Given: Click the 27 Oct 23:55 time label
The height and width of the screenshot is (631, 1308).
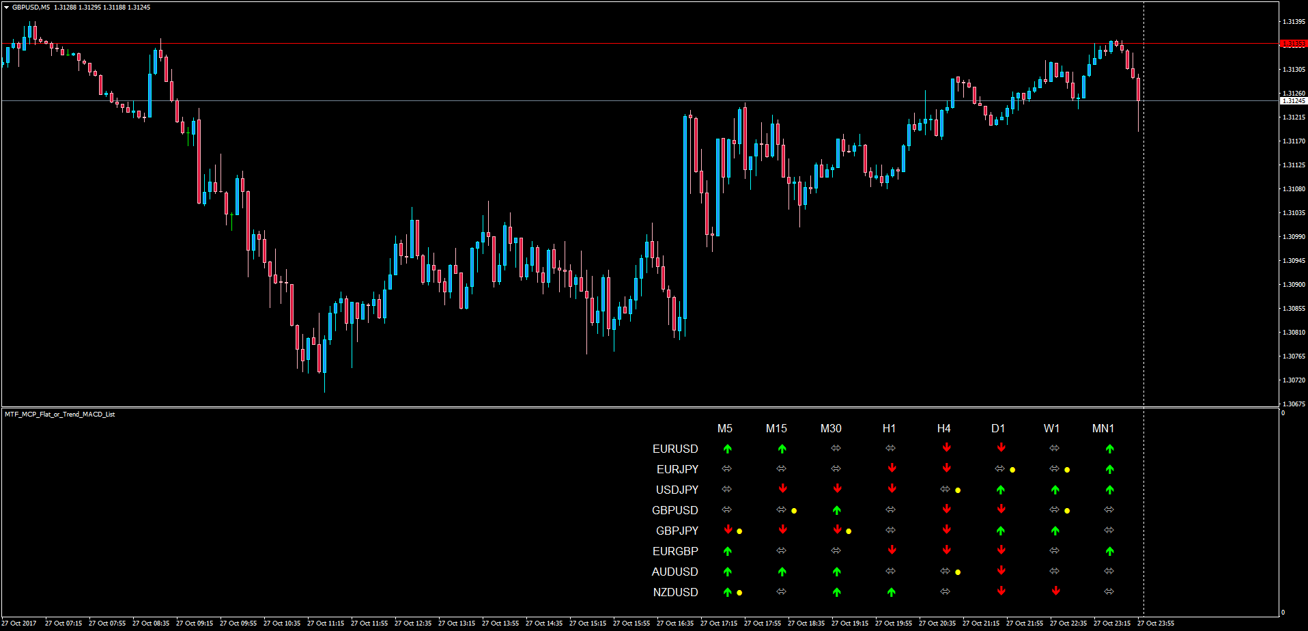Looking at the screenshot, I should (x=1156, y=623).
